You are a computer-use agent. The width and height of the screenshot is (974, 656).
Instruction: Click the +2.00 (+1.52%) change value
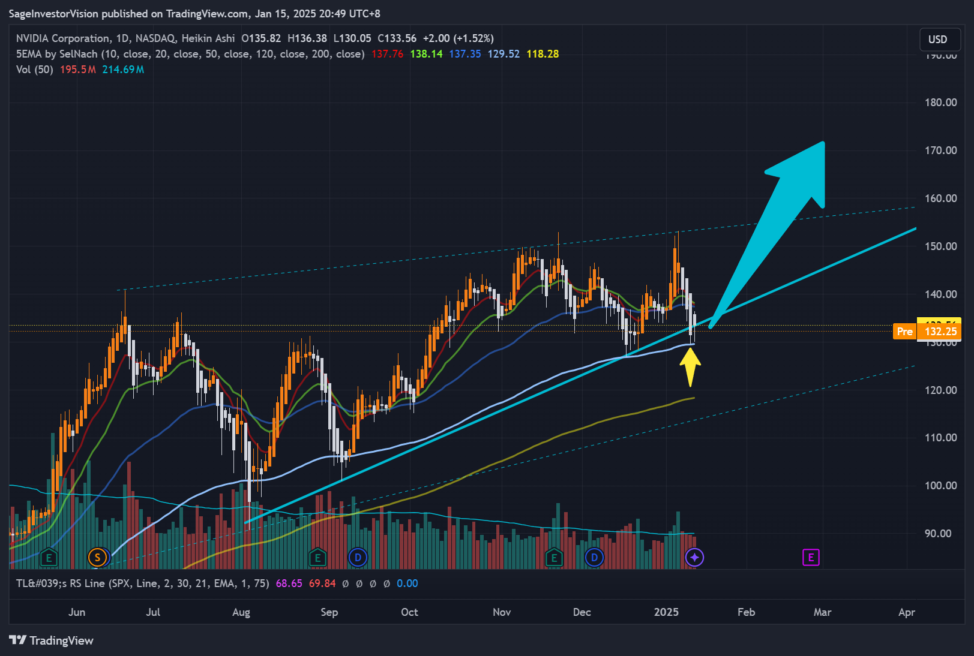click(x=458, y=38)
